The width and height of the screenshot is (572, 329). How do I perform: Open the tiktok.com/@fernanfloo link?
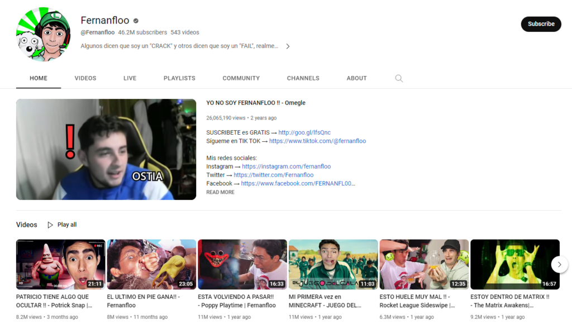tap(317, 141)
